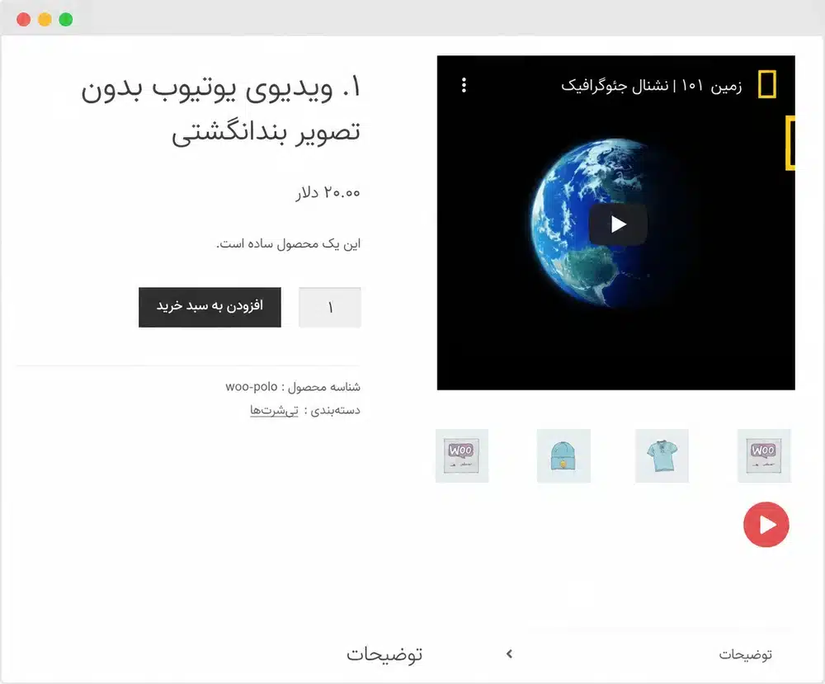Click the price ۲۰.۰۰ دلار
The height and width of the screenshot is (684, 825).
pyautogui.click(x=328, y=192)
